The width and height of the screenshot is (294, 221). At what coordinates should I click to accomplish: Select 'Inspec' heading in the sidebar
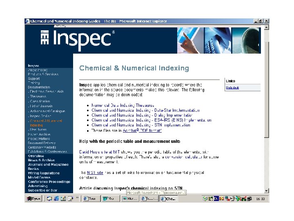[x=33, y=65]
